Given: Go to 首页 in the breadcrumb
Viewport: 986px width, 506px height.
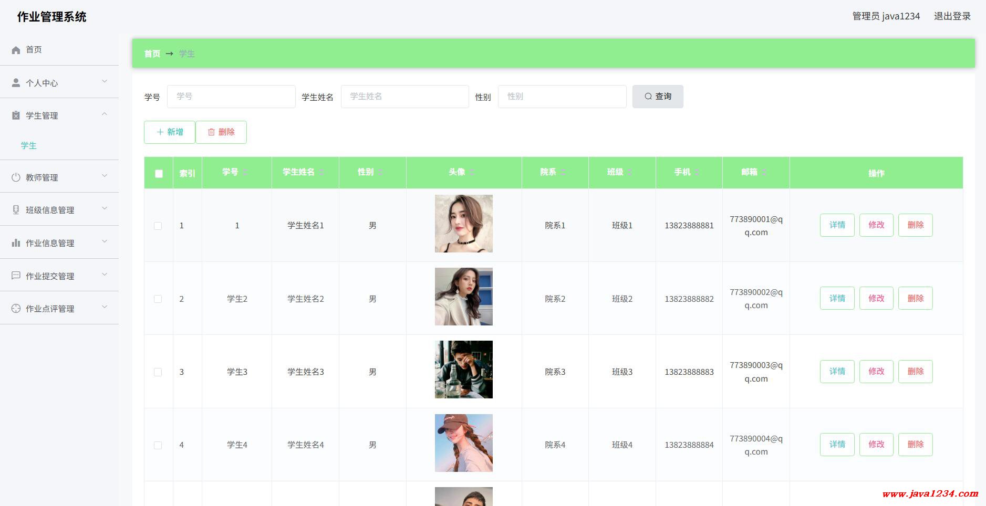Looking at the screenshot, I should 152,54.
